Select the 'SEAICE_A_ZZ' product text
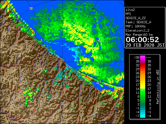 click(x=136, y=18)
